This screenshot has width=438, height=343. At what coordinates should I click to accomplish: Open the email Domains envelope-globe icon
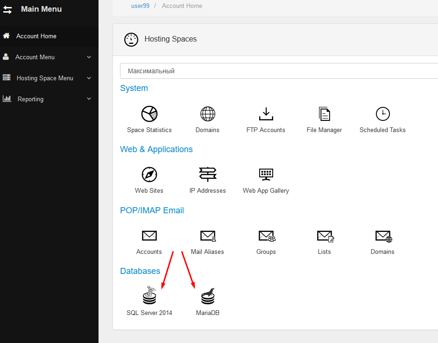(383, 236)
